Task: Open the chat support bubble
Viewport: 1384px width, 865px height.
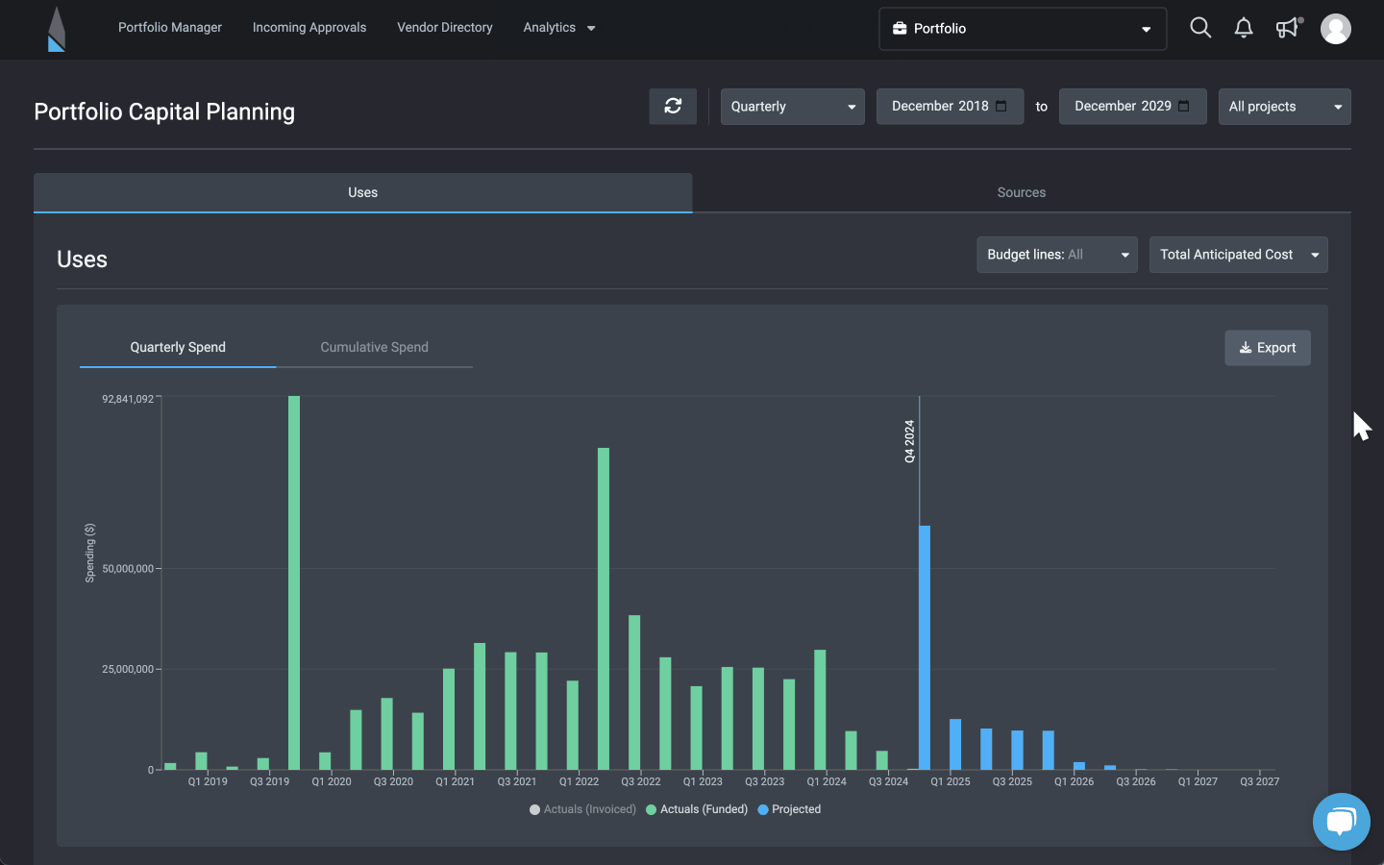Action: 1342,822
